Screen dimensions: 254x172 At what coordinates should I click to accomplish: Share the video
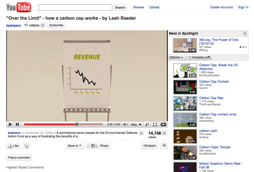pyautogui.click(x=98, y=146)
